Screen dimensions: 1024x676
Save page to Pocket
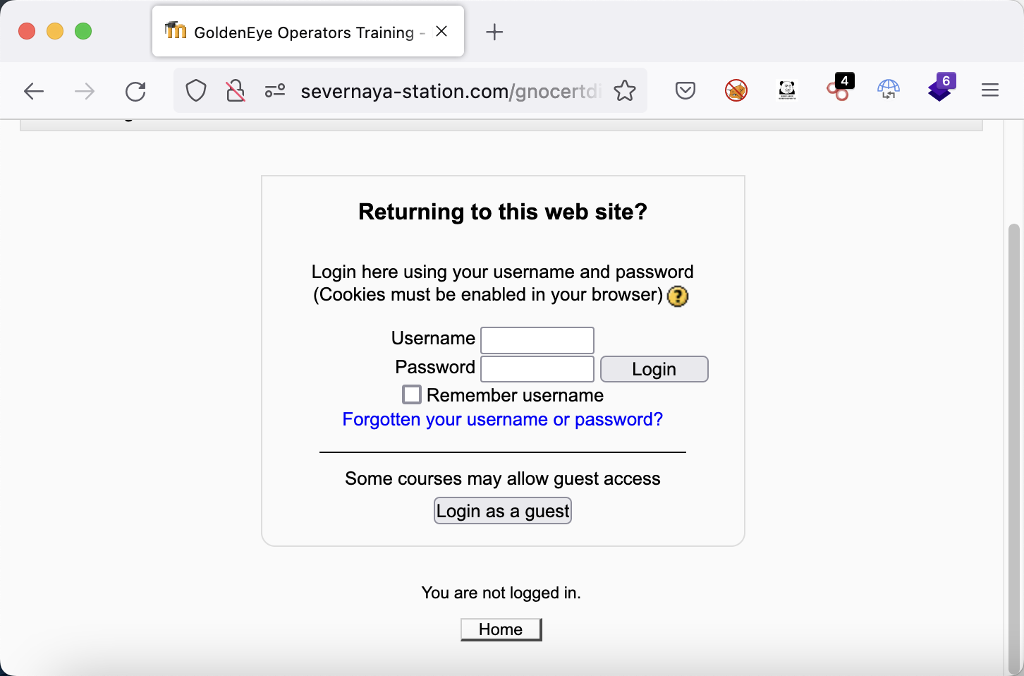(x=685, y=90)
